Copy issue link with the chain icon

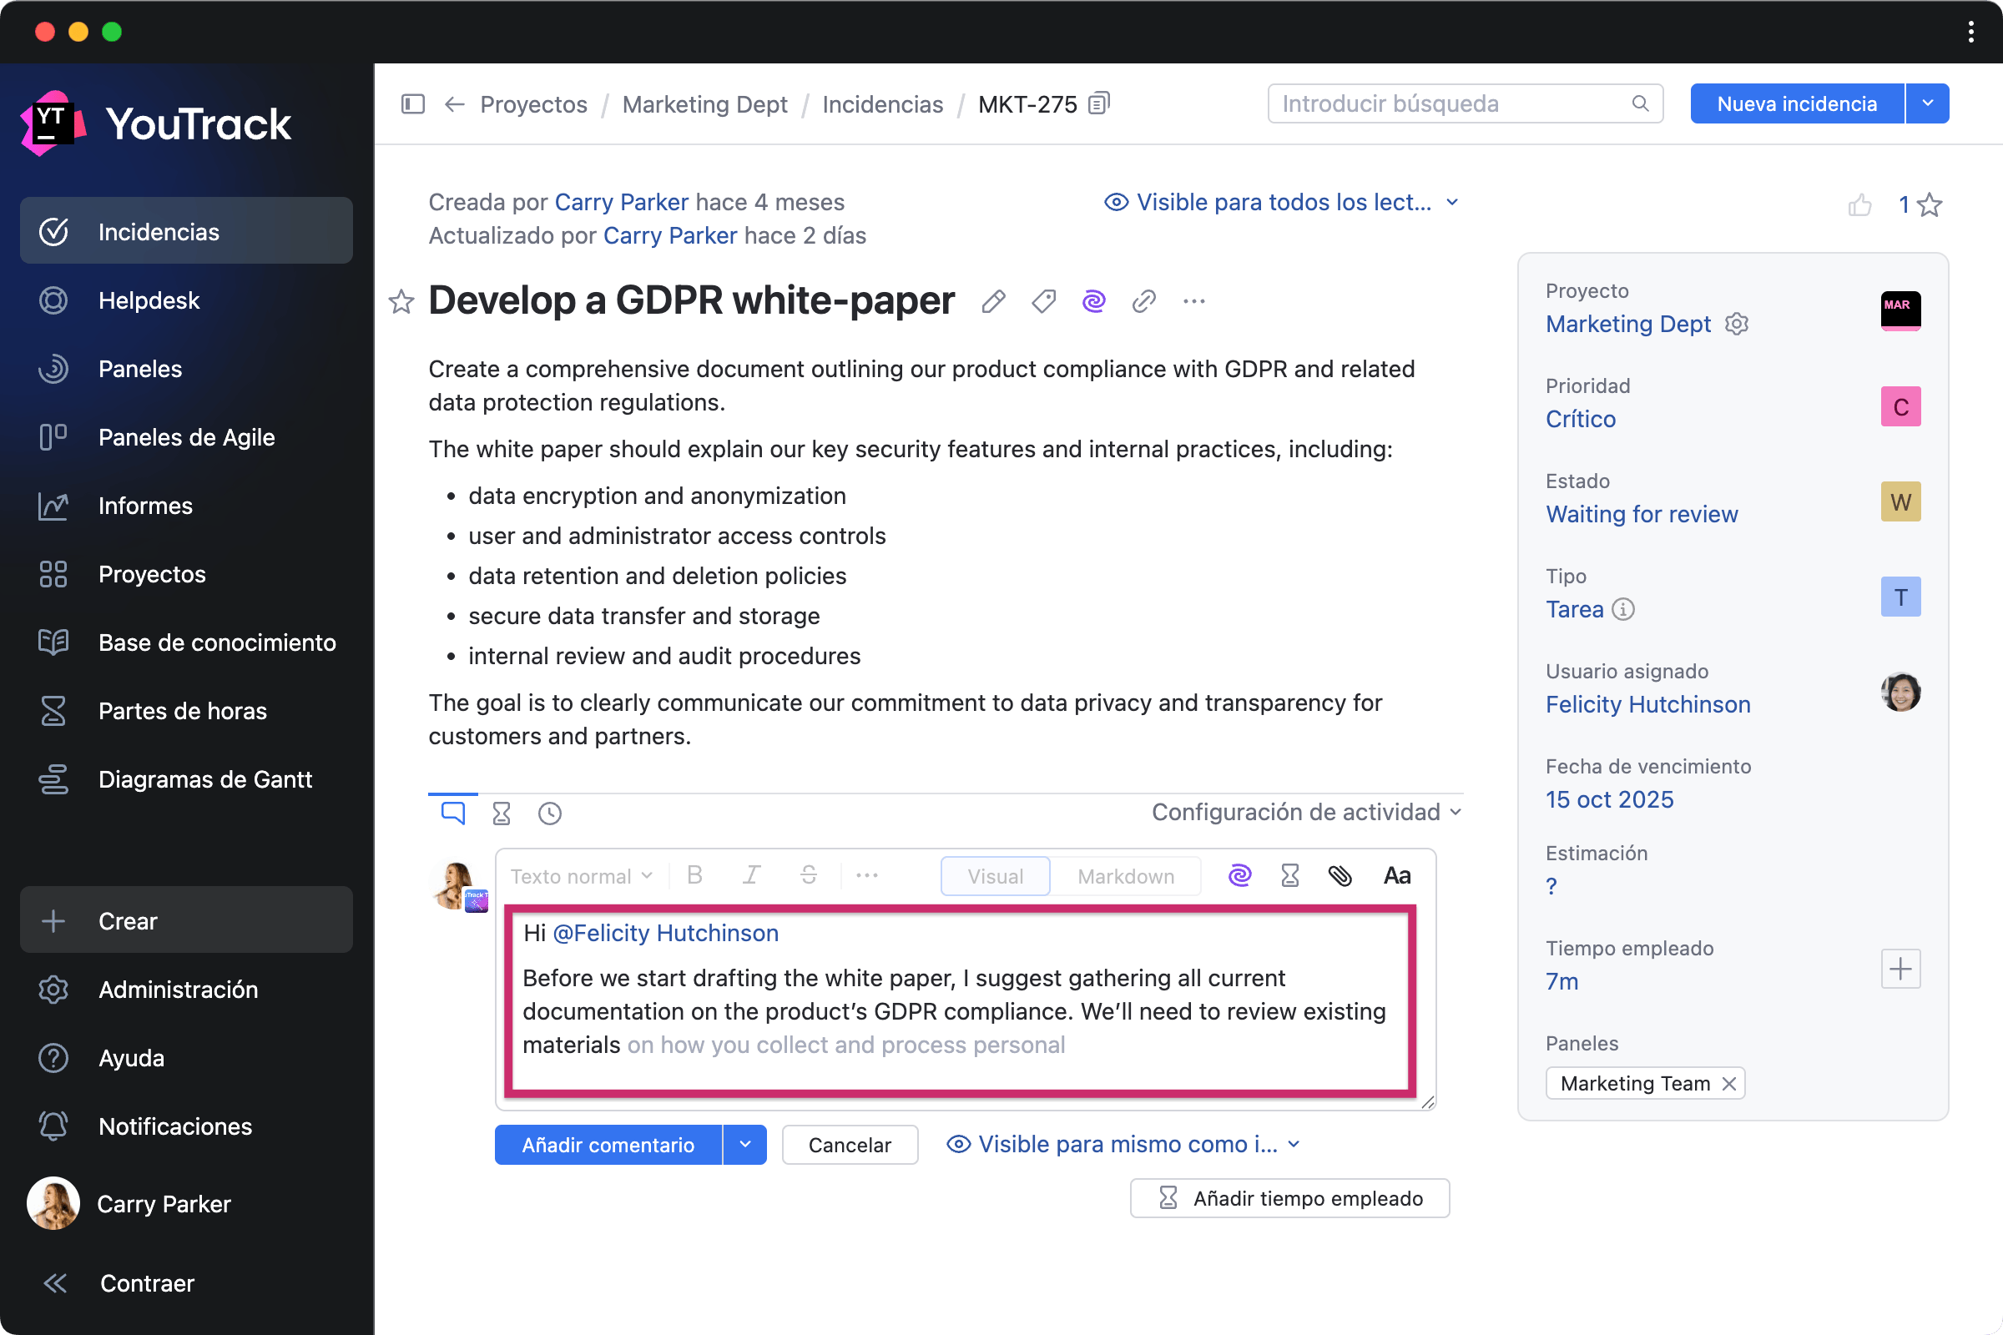1143,301
